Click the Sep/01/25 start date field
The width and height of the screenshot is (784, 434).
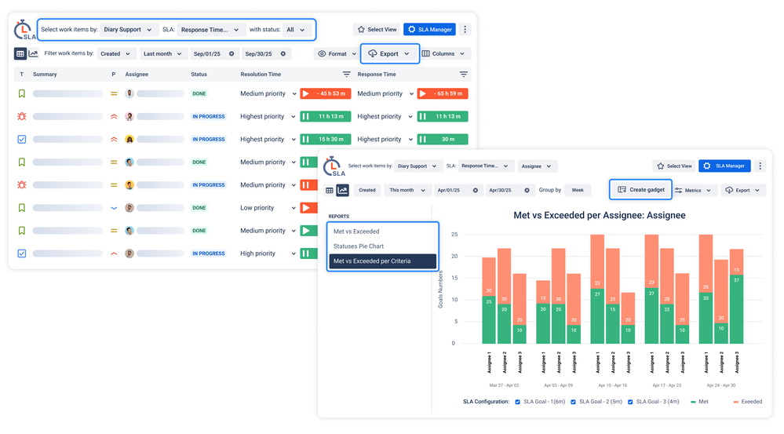coord(214,53)
